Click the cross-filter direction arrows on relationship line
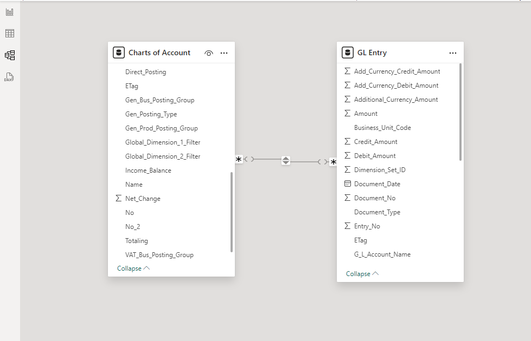The height and width of the screenshot is (341, 531). (286, 160)
